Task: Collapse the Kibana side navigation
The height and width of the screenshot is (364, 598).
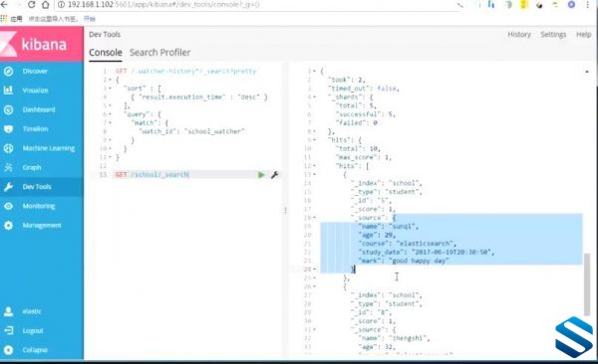Action: click(x=35, y=350)
